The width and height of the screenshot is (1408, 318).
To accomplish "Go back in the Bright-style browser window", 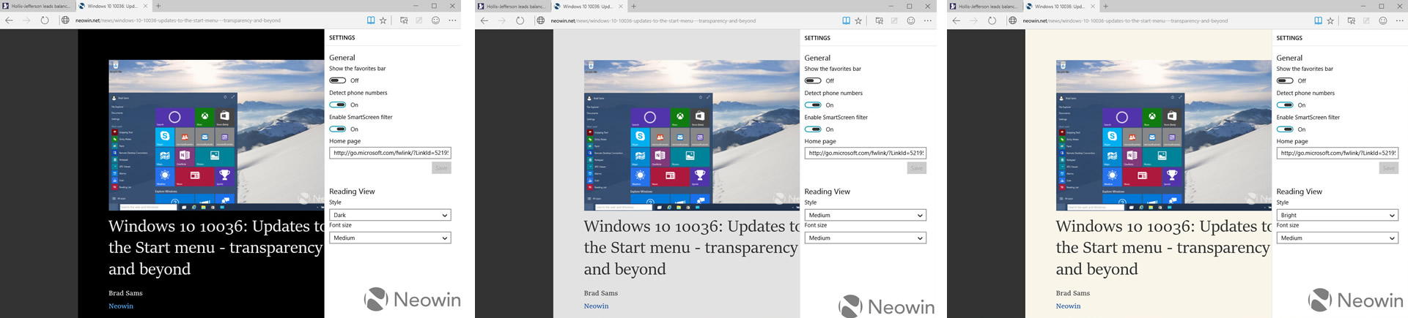I will [x=956, y=20].
